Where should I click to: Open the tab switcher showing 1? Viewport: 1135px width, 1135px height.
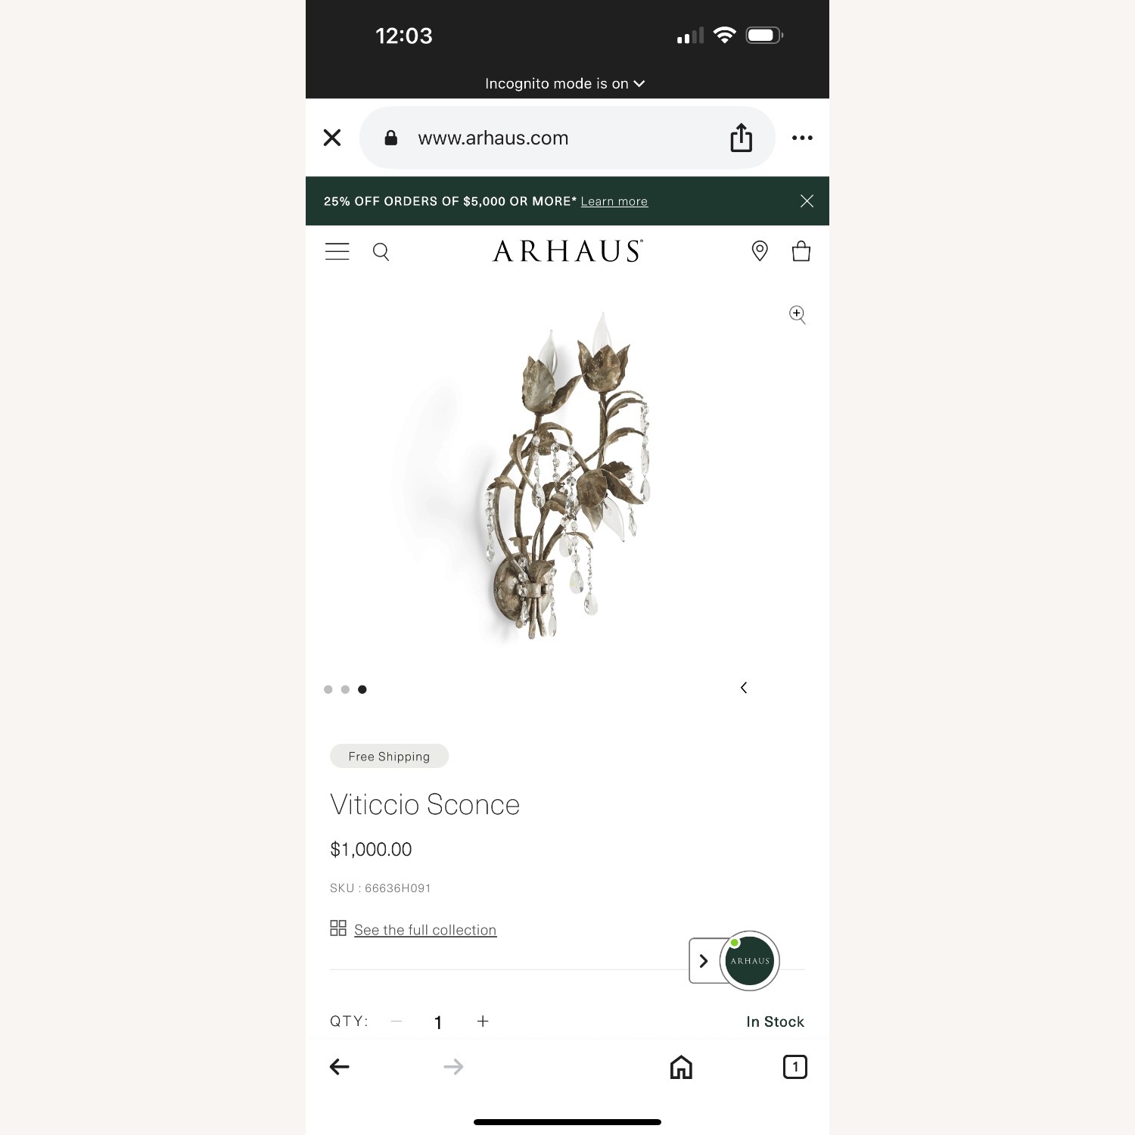click(x=794, y=1067)
